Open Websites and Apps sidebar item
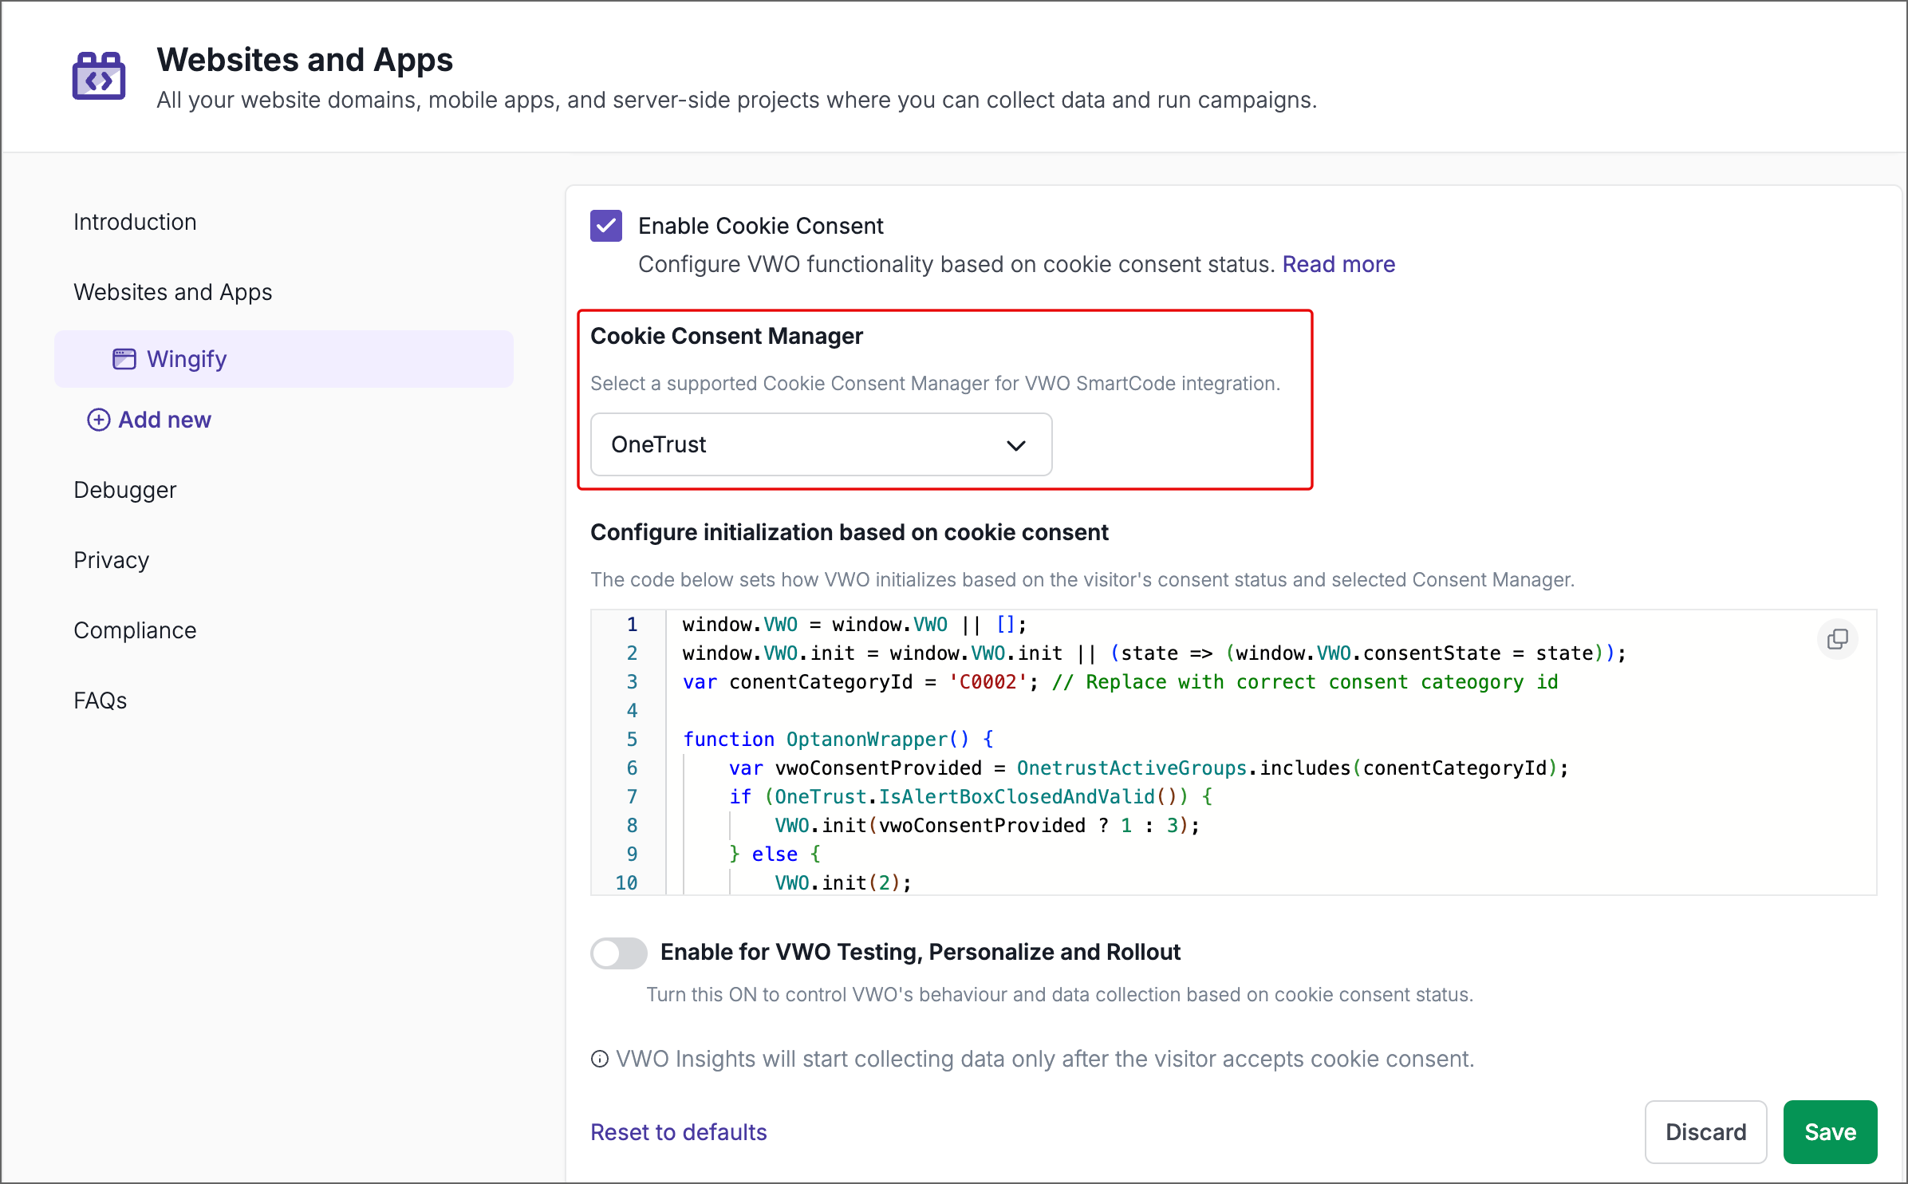The height and width of the screenshot is (1184, 1908). pyautogui.click(x=173, y=292)
